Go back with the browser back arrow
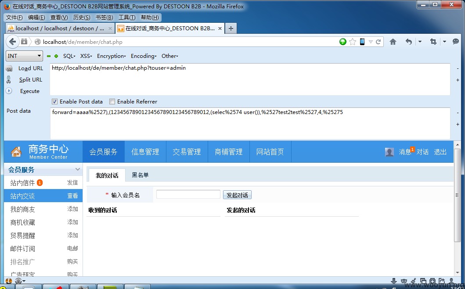The width and height of the screenshot is (465, 289). point(12,42)
